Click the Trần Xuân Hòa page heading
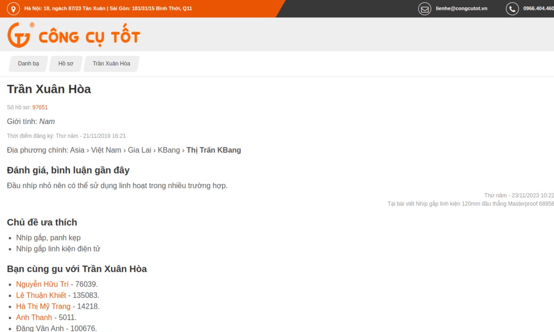 pos(49,89)
